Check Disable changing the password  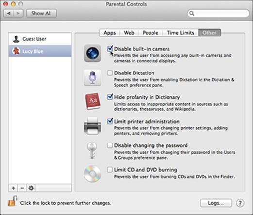pyautogui.click(x=110, y=145)
